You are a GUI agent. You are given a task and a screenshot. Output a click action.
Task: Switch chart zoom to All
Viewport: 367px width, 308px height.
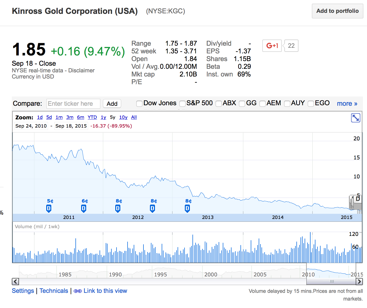(x=134, y=117)
